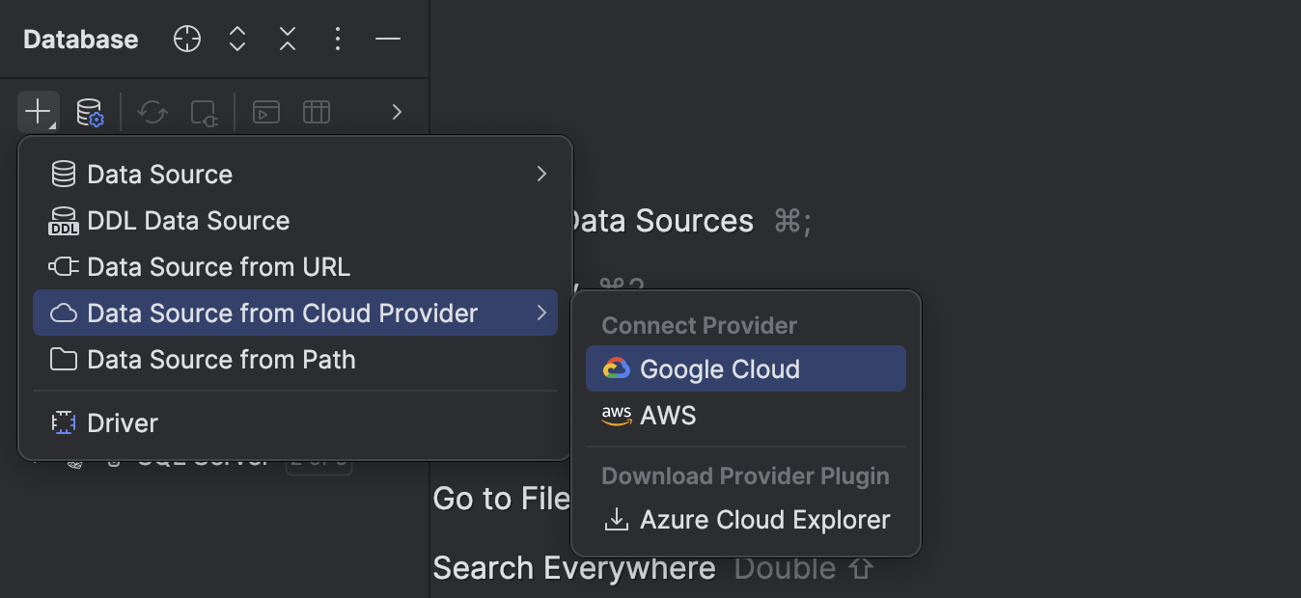The width and height of the screenshot is (1301, 598).
Task: Click the Refresh toolbar icon
Action: coord(152,112)
